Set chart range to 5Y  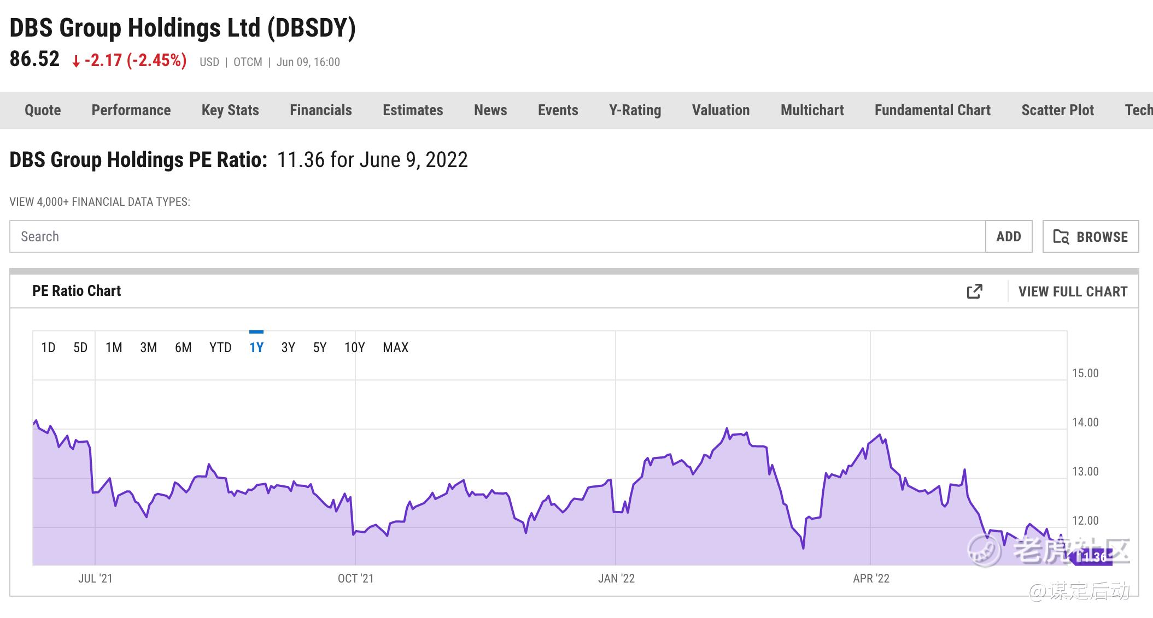coord(320,348)
